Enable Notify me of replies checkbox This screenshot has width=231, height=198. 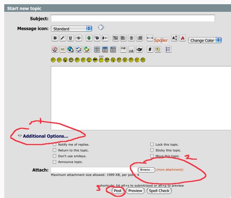(55, 144)
